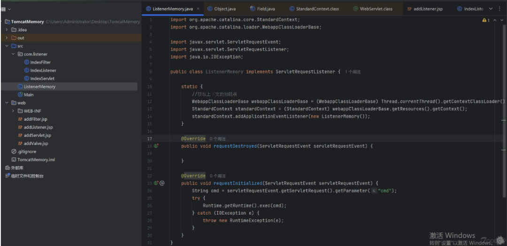This screenshot has height=246, width=507.
Task: Click the .gitignore file icon
Action: pyautogui.click(x=14, y=151)
